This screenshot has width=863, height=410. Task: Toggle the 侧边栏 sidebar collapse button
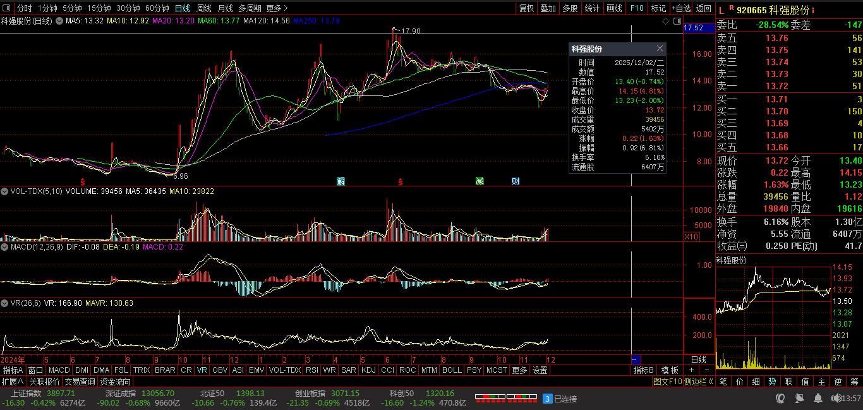(700, 382)
